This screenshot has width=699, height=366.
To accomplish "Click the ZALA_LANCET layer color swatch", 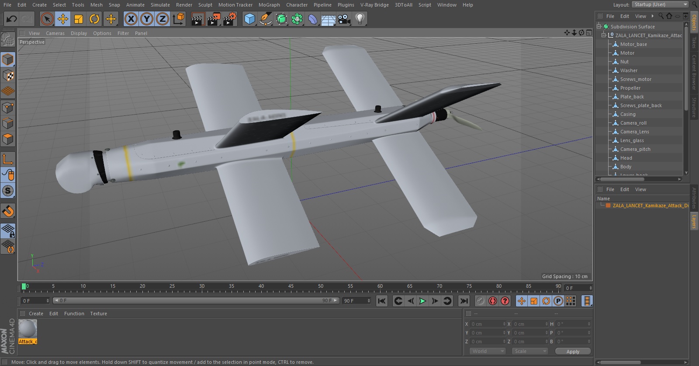I will click(x=608, y=206).
